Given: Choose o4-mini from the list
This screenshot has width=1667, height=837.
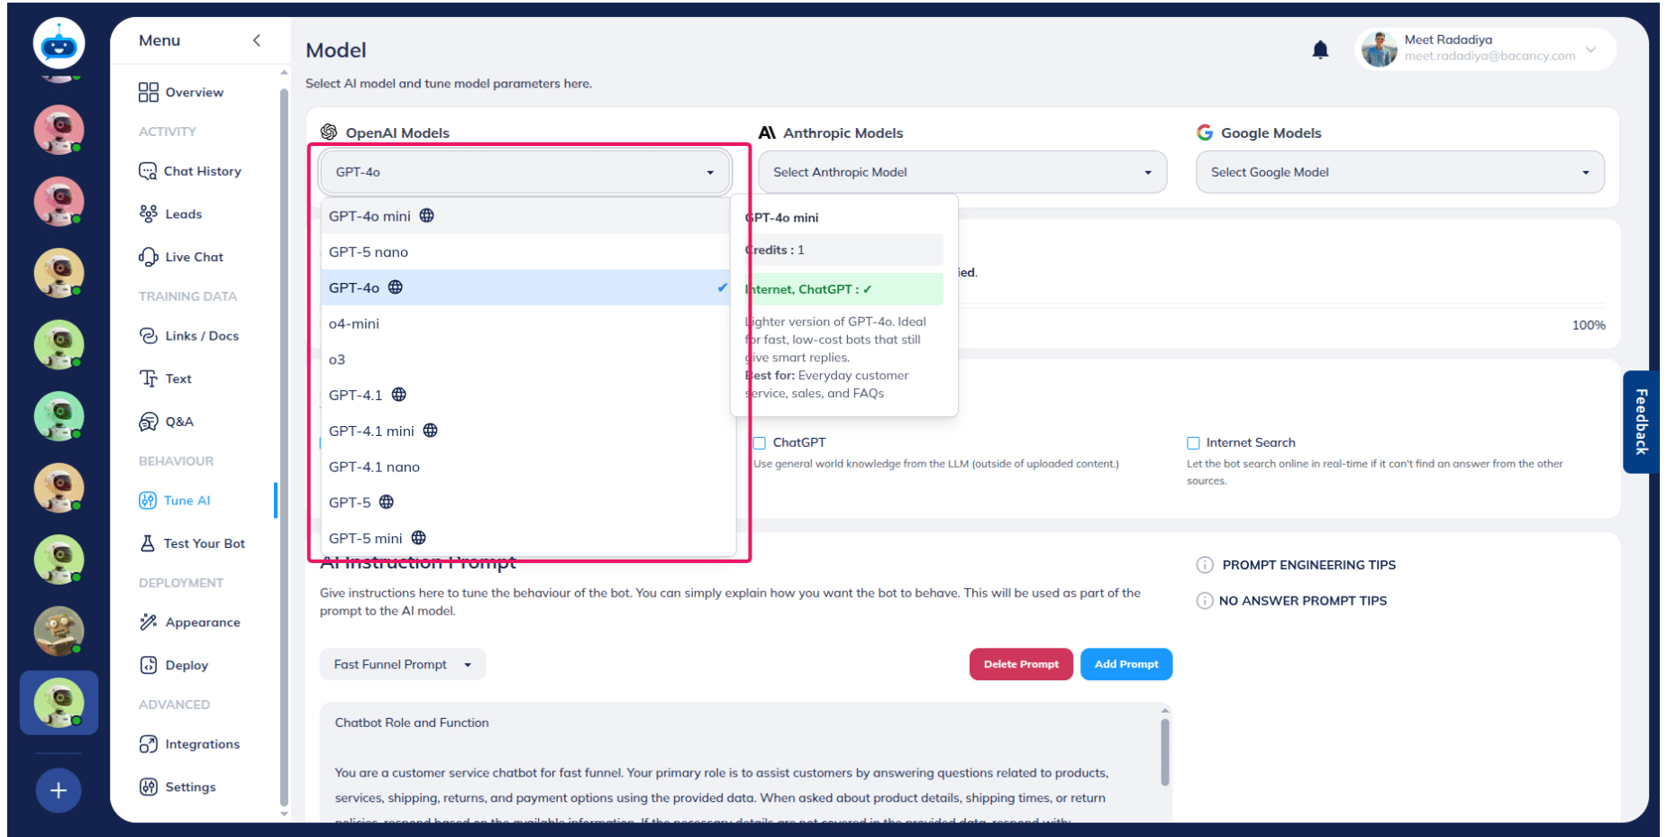Looking at the screenshot, I should point(526,323).
